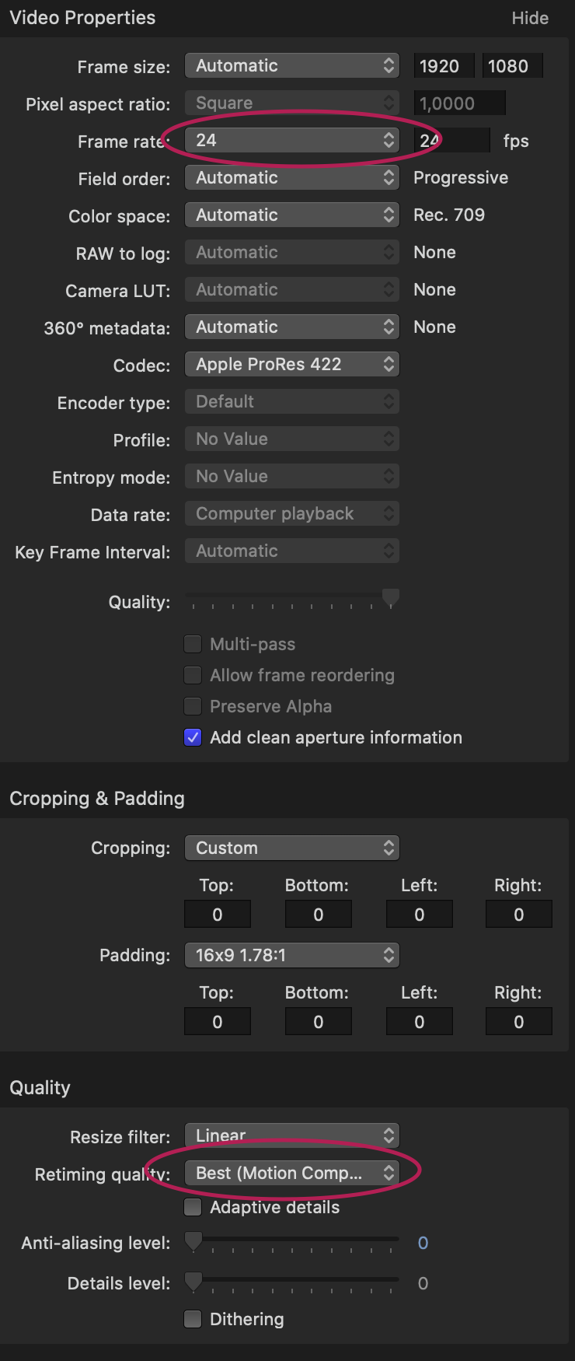Uncheck Add clean aperture information

tap(193, 738)
